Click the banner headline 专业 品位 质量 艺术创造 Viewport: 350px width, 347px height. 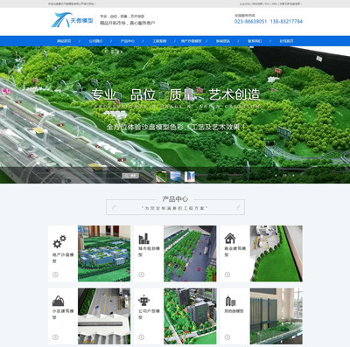click(x=175, y=95)
